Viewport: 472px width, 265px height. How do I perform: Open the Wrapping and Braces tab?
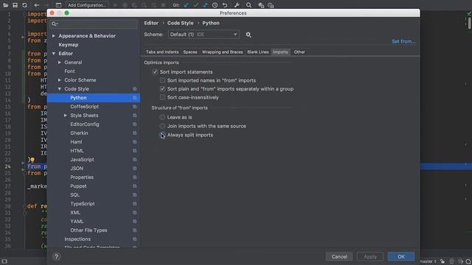222,52
